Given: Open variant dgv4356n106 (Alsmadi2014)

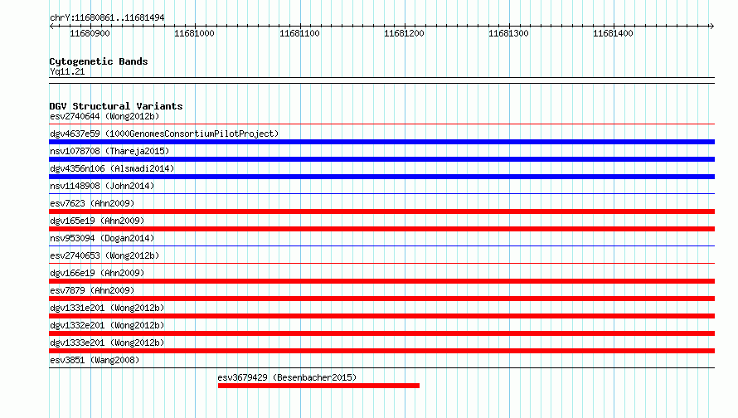Looking at the screenshot, I should coord(112,168).
